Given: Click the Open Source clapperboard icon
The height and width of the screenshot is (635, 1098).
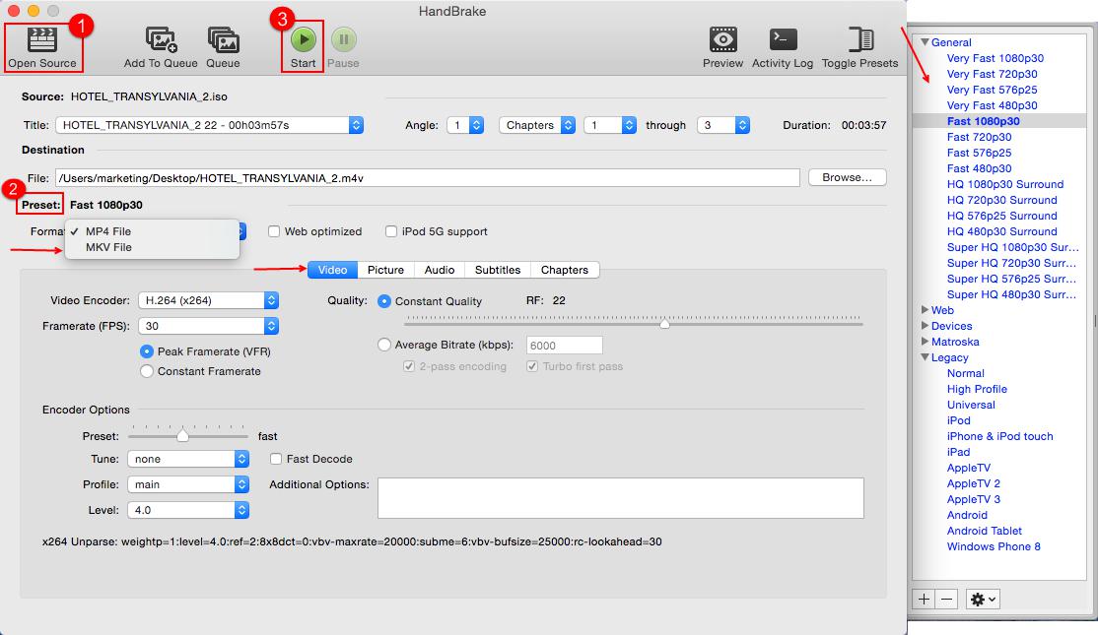Looking at the screenshot, I should coord(42,39).
